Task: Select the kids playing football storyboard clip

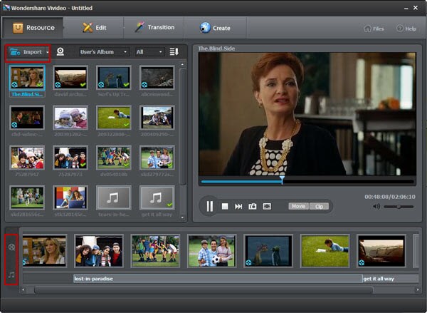Action: [155, 251]
